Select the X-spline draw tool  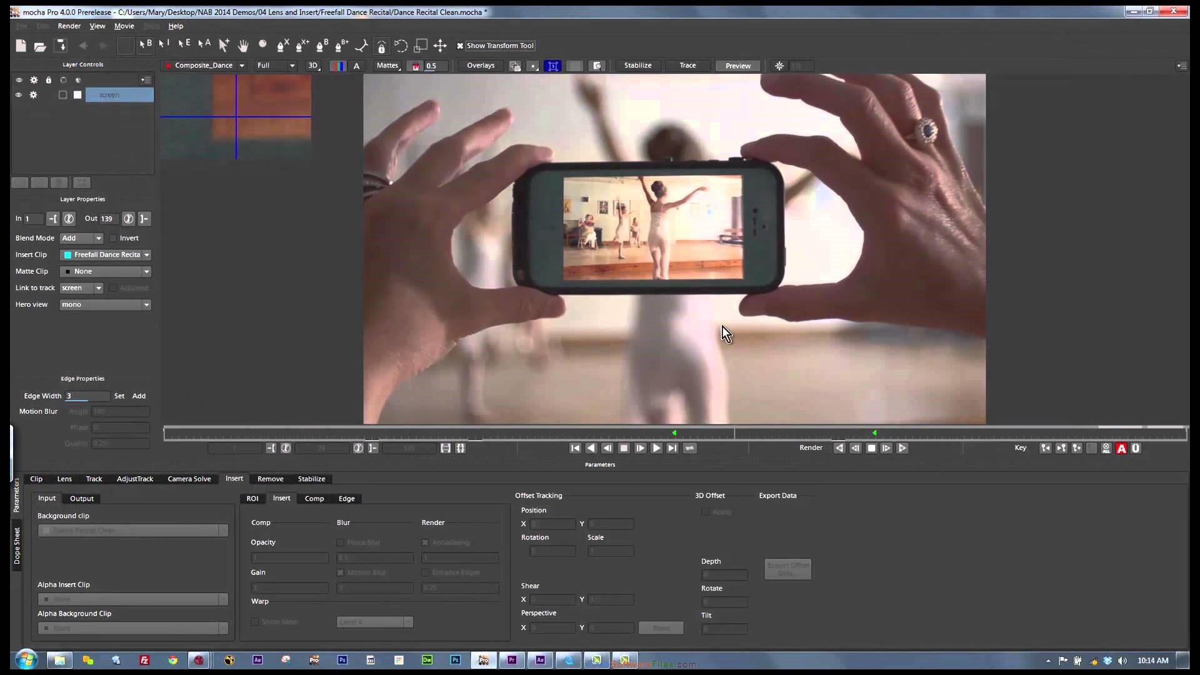(x=282, y=46)
